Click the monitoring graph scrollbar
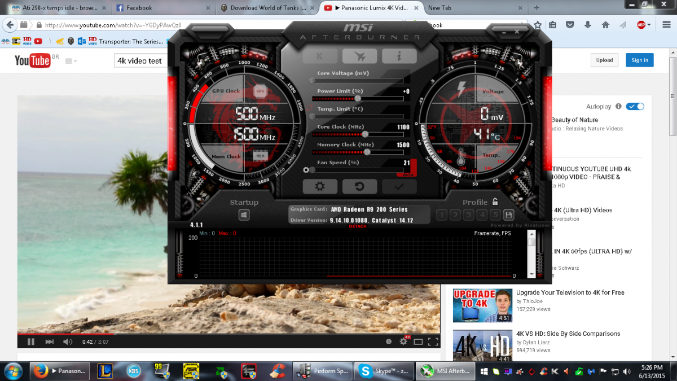Screen dimensions: 677x381 (531, 254)
